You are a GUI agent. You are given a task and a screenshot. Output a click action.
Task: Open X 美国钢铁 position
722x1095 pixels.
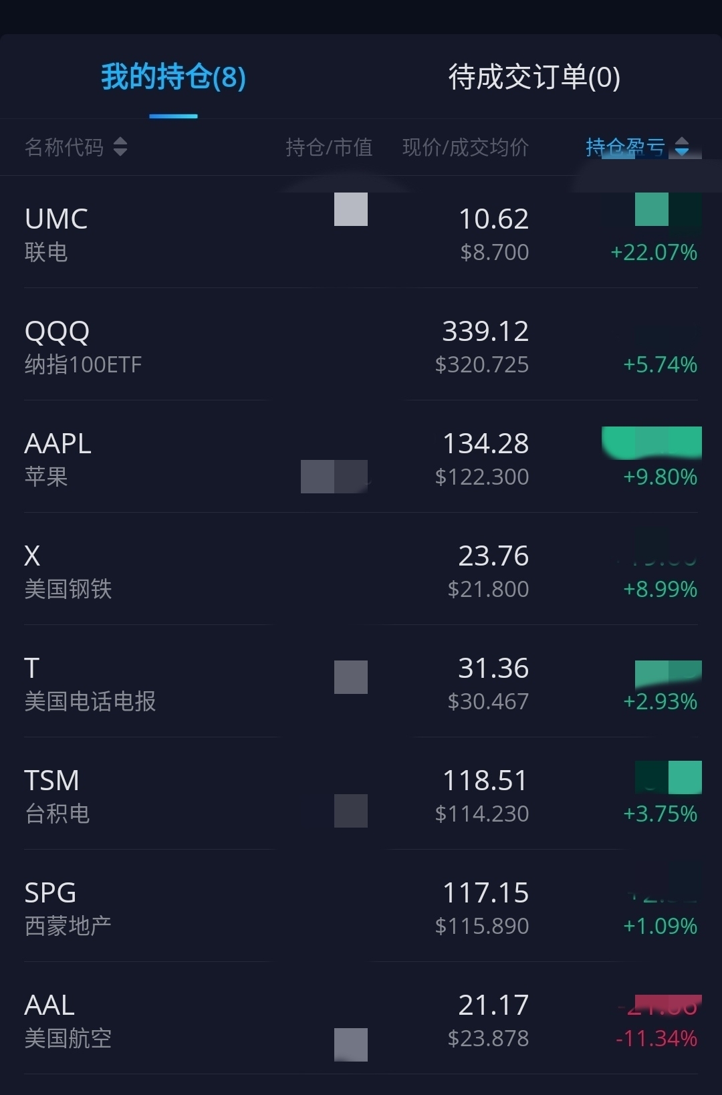point(68,571)
